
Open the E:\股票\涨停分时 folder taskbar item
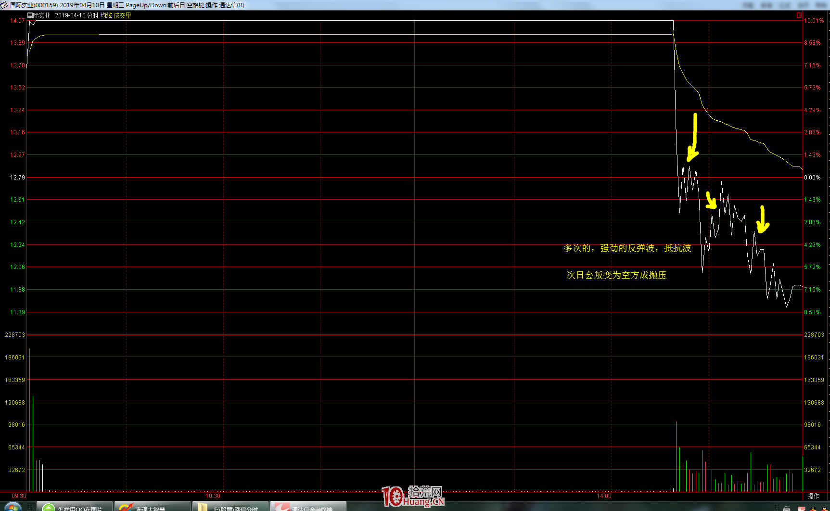point(230,506)
